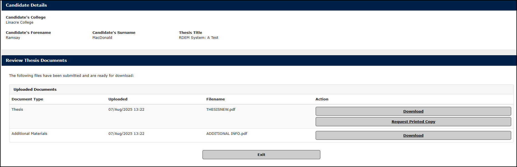Click the Exit button
Image resolution: width=517 pixels, height=167 pixels.
click(261, 155)
